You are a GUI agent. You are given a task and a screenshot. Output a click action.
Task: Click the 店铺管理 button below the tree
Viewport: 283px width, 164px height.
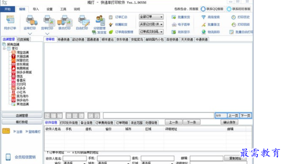(x=22, y=115)
